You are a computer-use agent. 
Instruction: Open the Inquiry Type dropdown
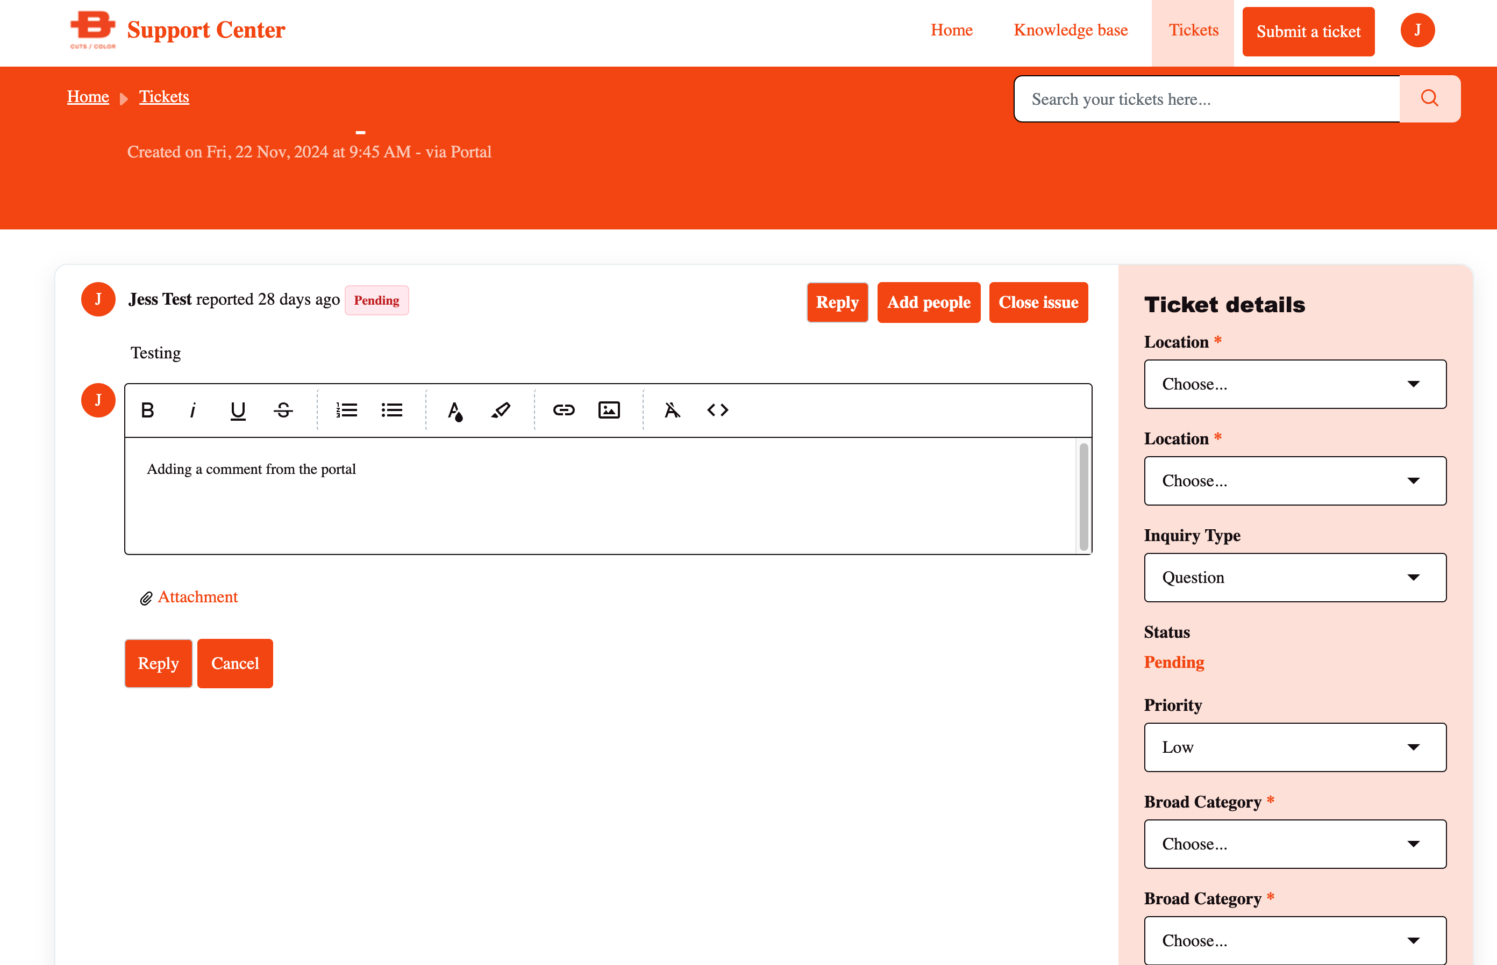pos(1294,577)
